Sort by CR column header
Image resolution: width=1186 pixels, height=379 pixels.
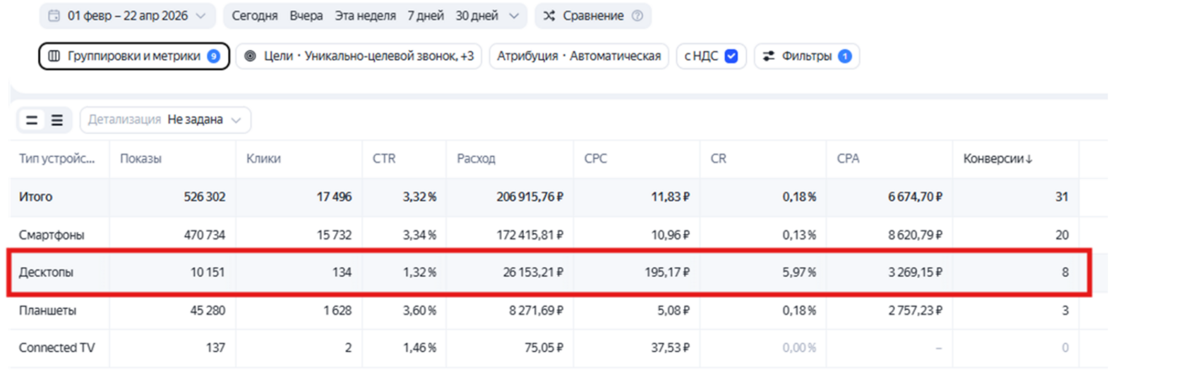tap(718, 159)
